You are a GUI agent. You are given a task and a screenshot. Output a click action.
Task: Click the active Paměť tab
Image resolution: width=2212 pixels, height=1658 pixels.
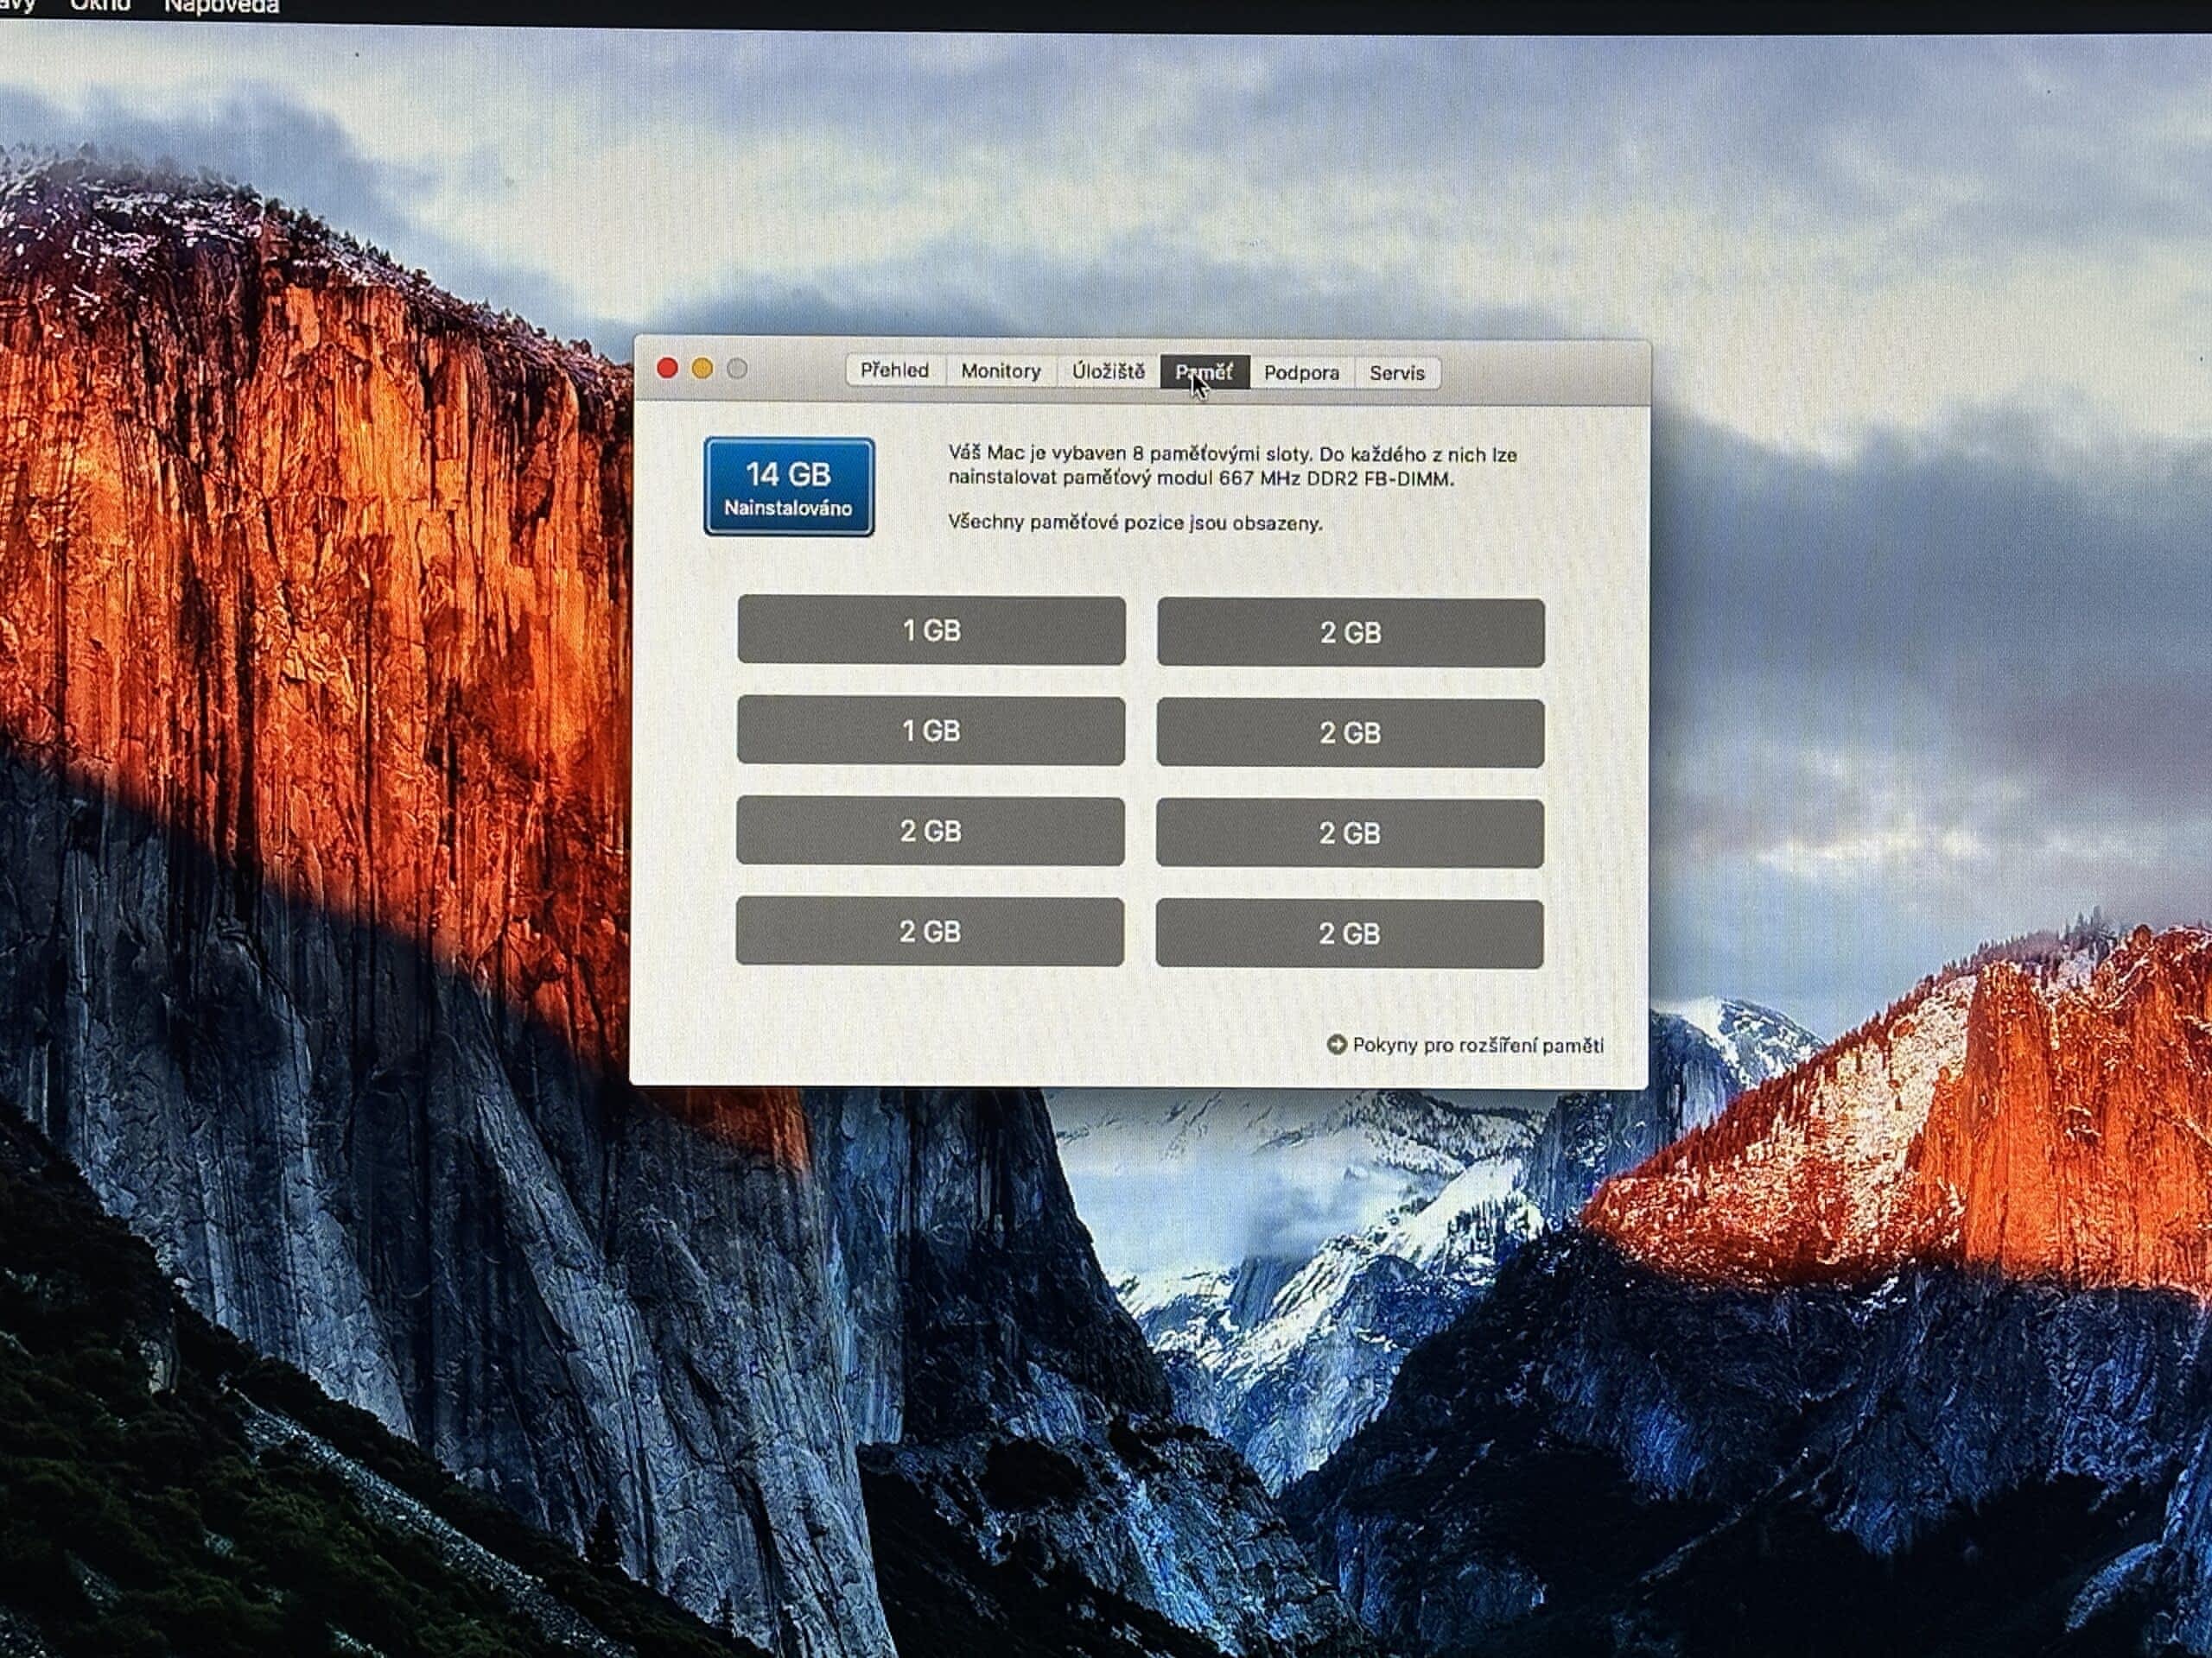1204,372
